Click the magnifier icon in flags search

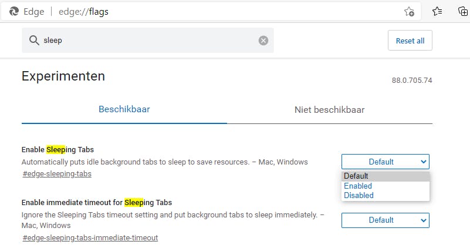[x=34, y=41]
